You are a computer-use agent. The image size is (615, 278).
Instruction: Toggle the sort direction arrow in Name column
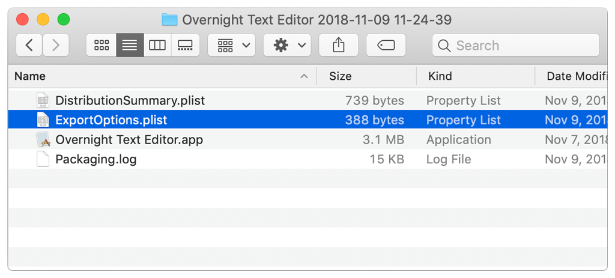tap(304, 76)
